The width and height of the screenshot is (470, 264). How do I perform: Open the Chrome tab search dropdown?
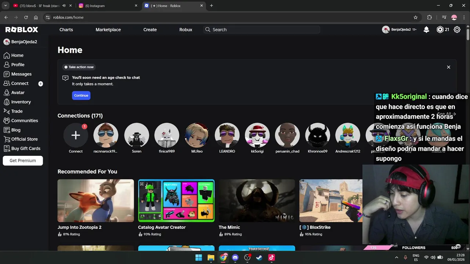(6, 5)
